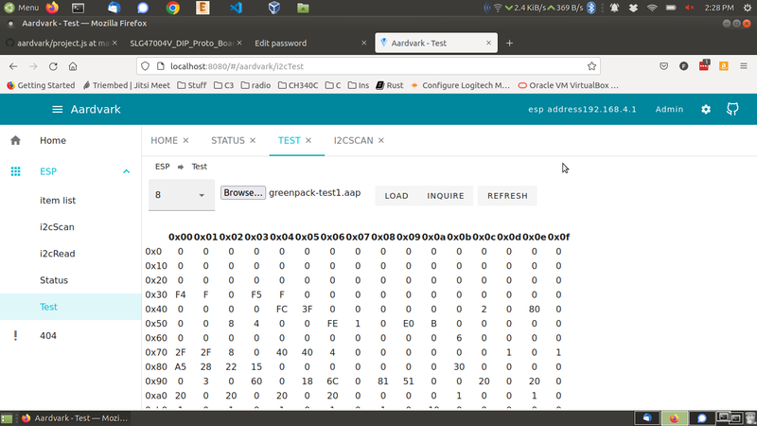Open the Rust bookmark
Viewport: 757px width, 426px height.
(x=390, y=85)
